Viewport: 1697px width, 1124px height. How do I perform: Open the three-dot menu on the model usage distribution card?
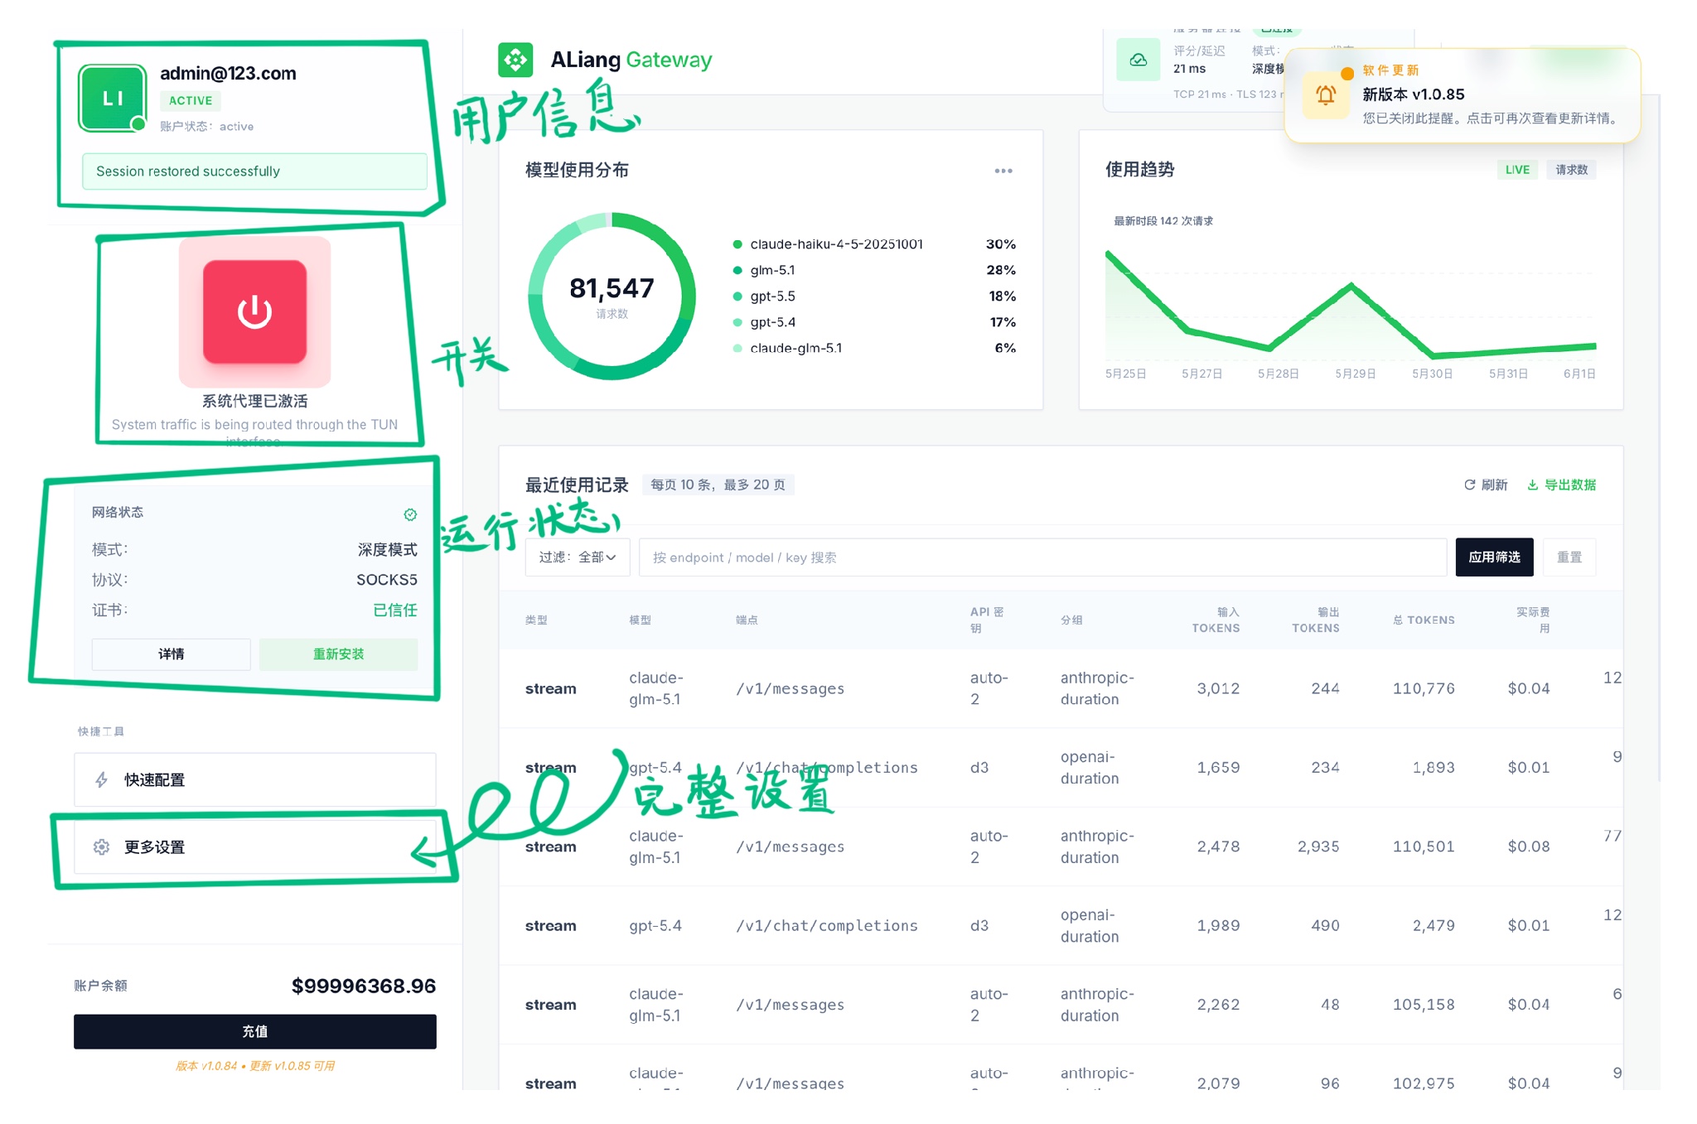[1003, 171]
